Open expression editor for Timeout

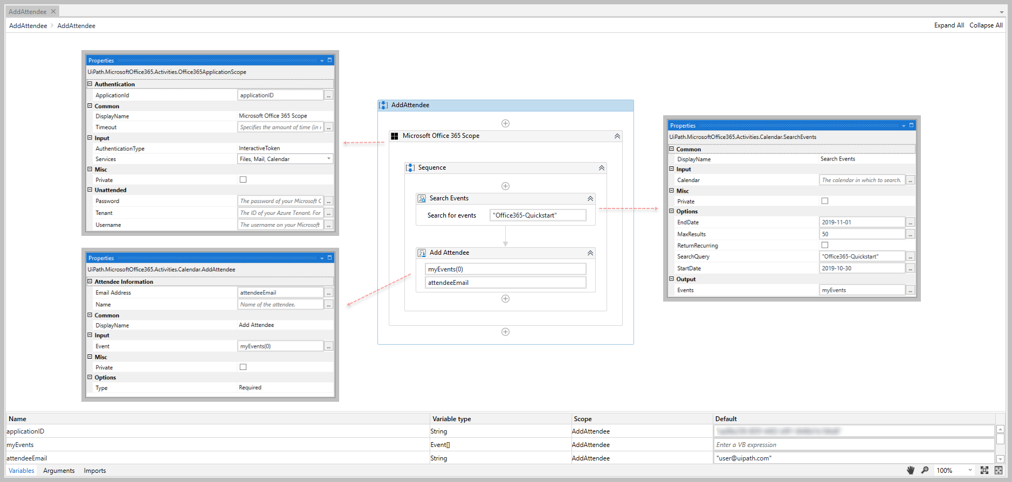(x=328, y=128)
